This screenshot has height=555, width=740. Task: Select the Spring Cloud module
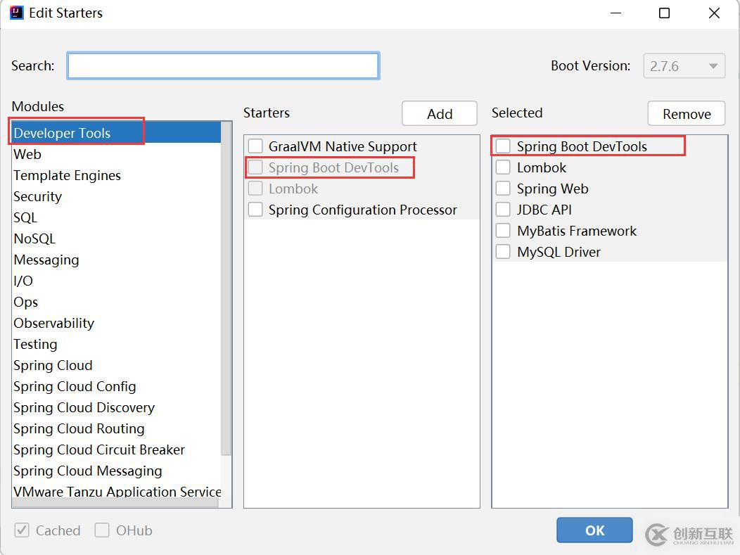(x=116, y=365)
